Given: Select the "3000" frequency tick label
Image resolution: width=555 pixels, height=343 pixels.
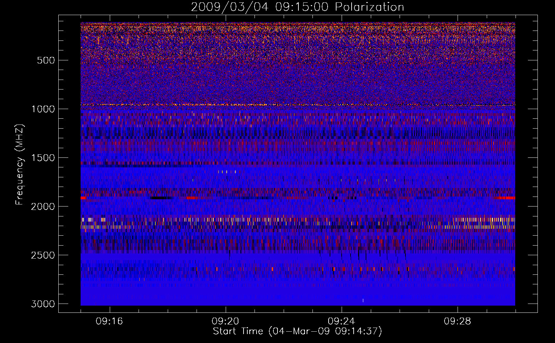Looking at the screenshot, I should point(43,304).
